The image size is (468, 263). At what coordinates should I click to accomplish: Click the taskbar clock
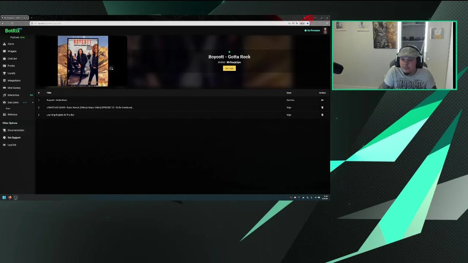tap(325, 198)
